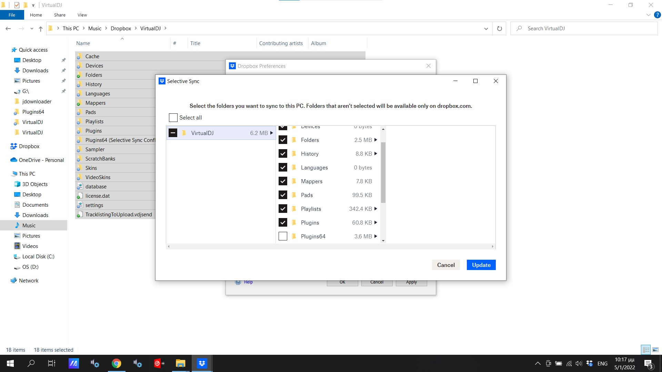This screenshot has width=662, height=372.
Task: Open the File menu tab
Action: pos(12,15)
